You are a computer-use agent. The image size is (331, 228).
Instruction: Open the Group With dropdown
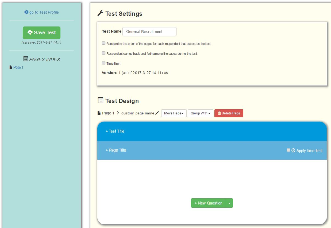click(200, 113)
